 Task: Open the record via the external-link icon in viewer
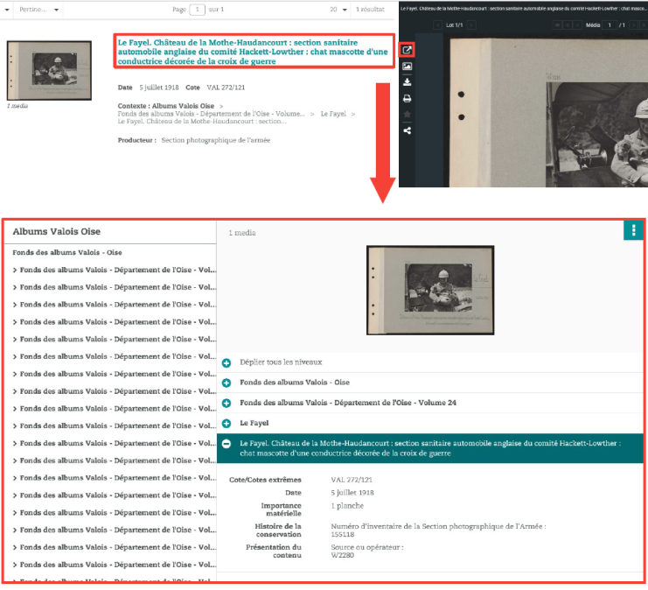pyautogui.click(x=407, y=50)
